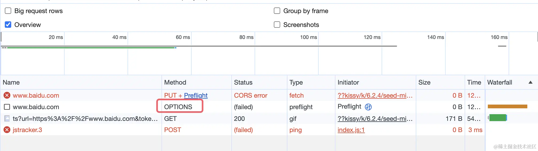This screenshot has width=538, height=151.
Task: Open the Preflight link in Method column
Action: pos(196,96)
